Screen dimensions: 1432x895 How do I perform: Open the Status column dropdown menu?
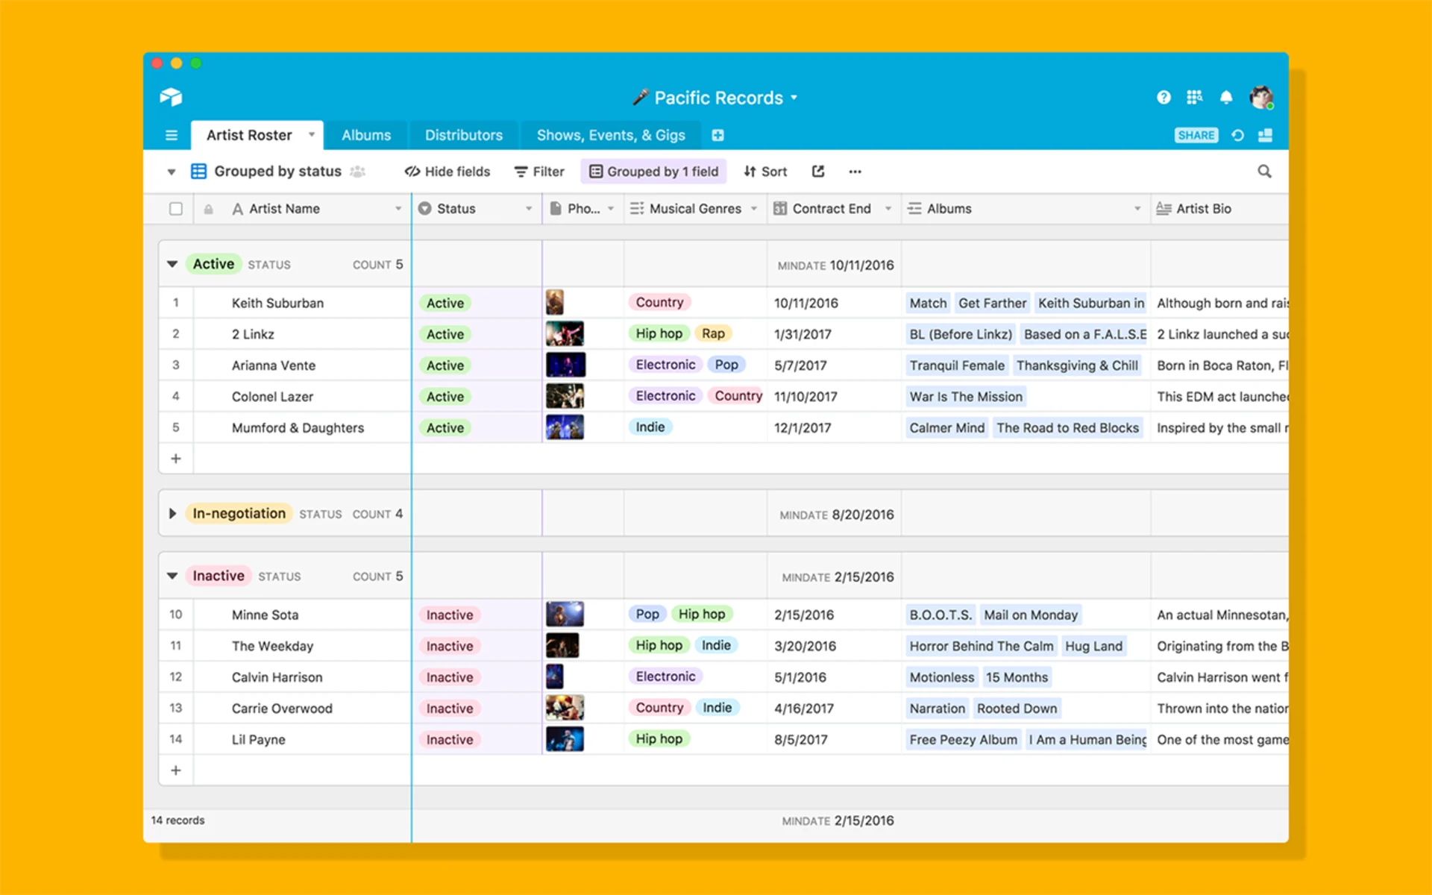(530, 208)
